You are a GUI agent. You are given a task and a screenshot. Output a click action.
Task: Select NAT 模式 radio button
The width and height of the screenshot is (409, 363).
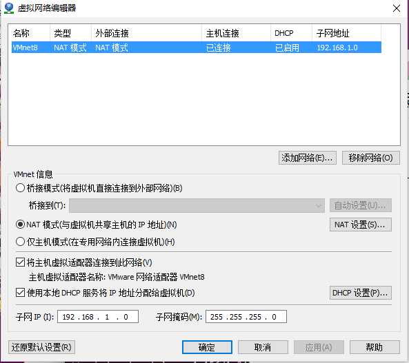click(20, 225)
